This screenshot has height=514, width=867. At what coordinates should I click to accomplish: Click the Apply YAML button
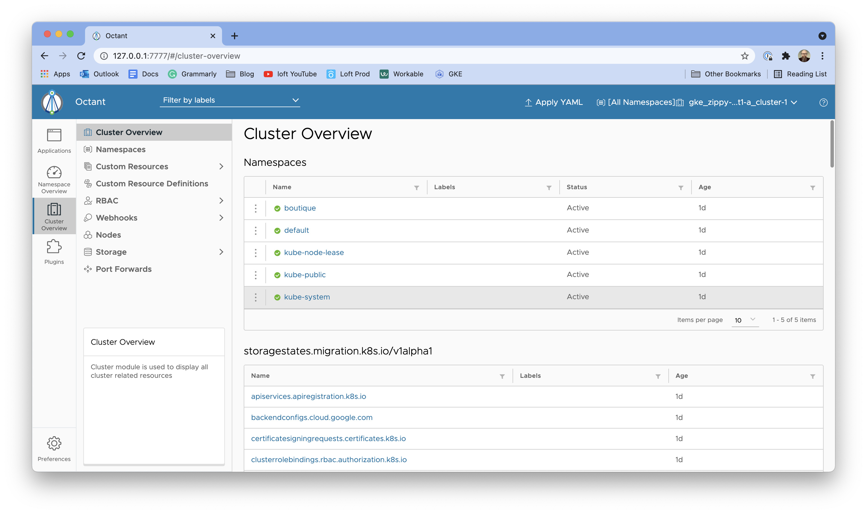(553, 102)
